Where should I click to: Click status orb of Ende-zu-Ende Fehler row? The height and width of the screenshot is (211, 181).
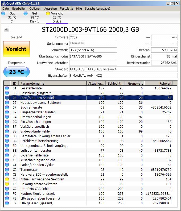[x=7, y=131]
